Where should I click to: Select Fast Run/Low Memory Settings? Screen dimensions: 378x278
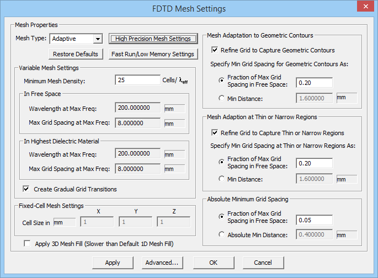pyautogui.click(x=153, y=54)
